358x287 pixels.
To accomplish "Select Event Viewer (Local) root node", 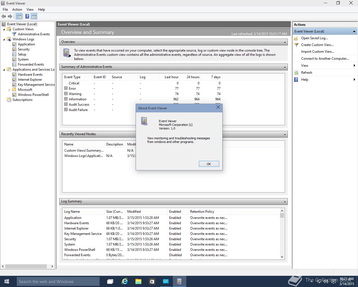I will coord(22,24).
